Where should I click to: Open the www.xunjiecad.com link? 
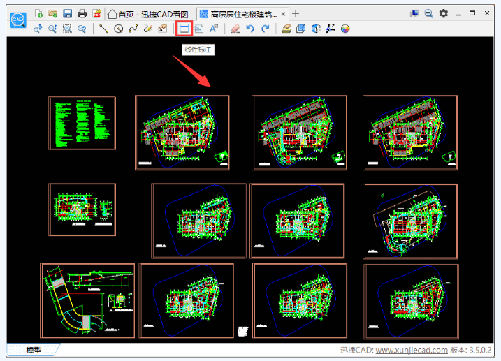(412, 350)
